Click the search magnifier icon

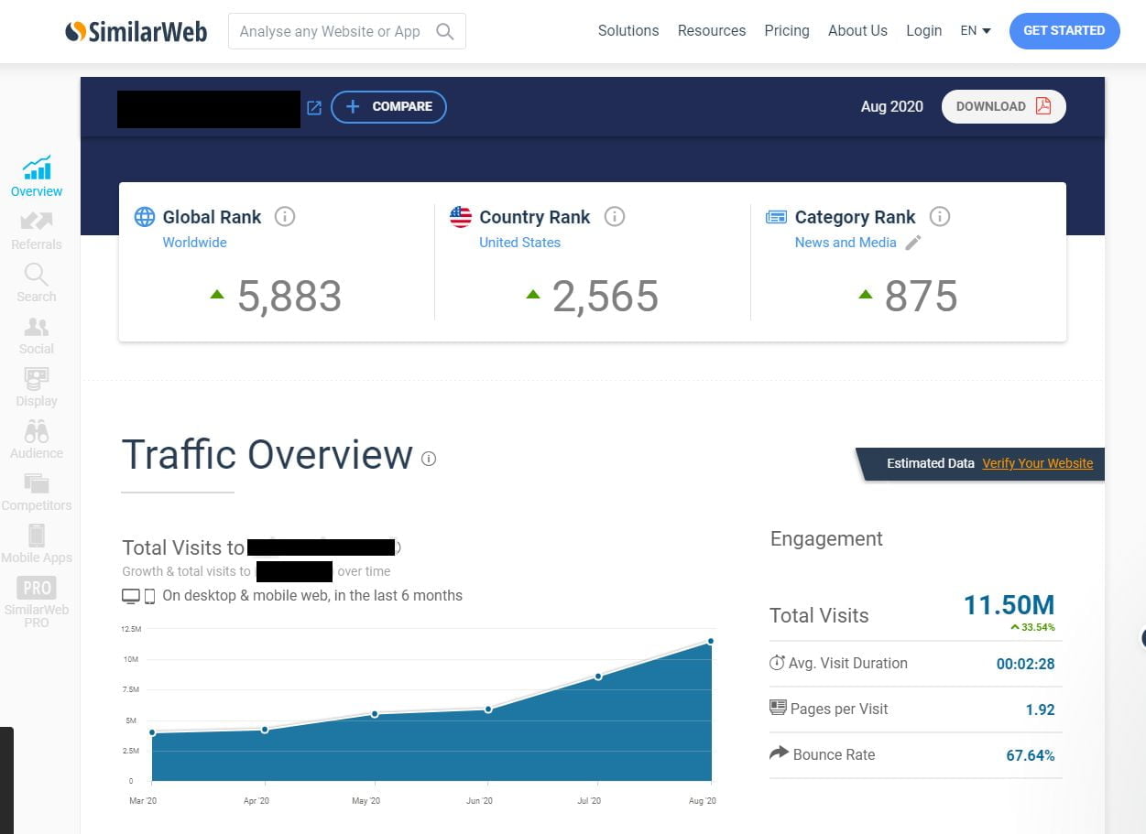(x=445, y=31)
